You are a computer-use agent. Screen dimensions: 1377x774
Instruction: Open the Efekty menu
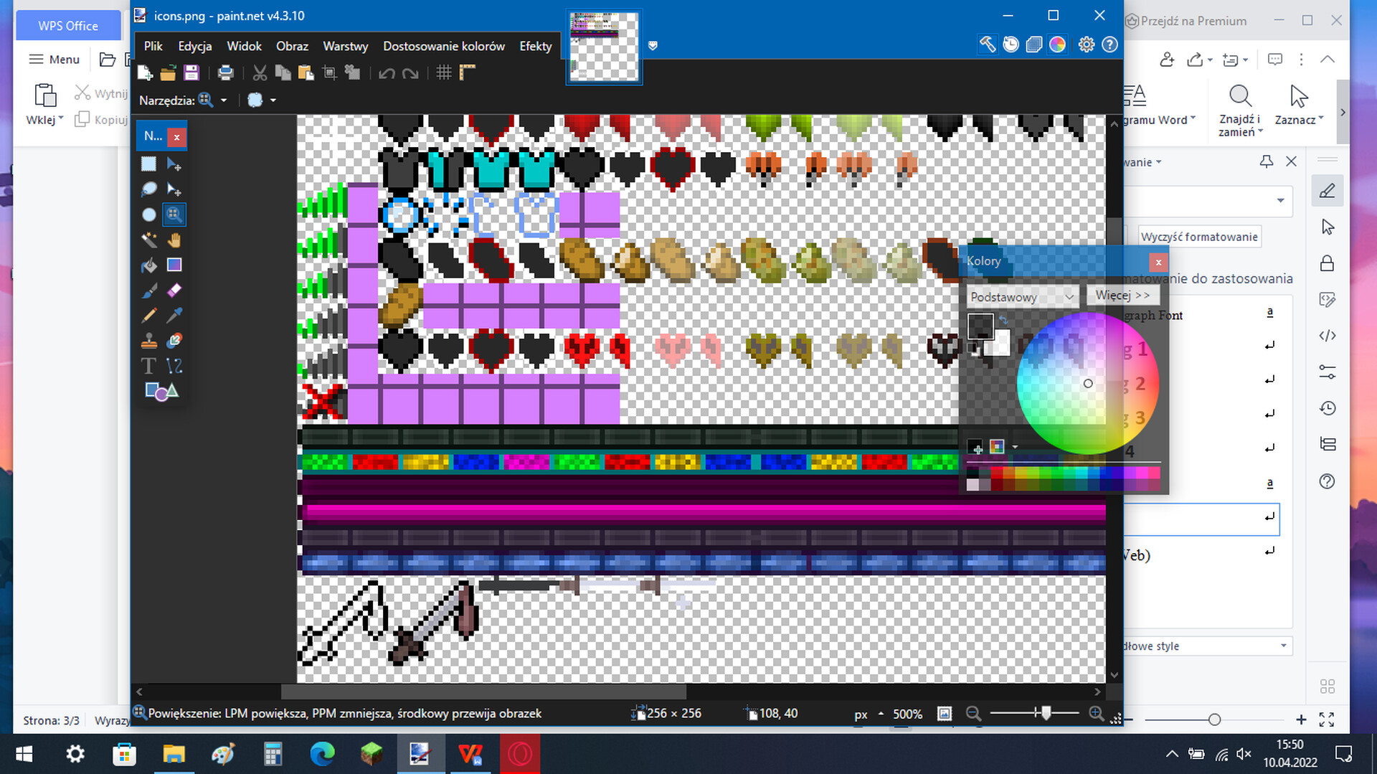535,46
